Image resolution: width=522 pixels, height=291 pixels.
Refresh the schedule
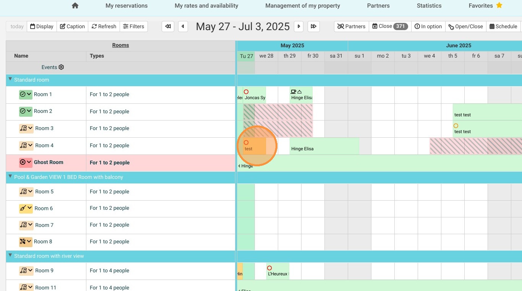[x=104, y=26]
